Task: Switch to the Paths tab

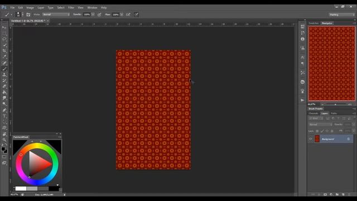Action: 334,113
